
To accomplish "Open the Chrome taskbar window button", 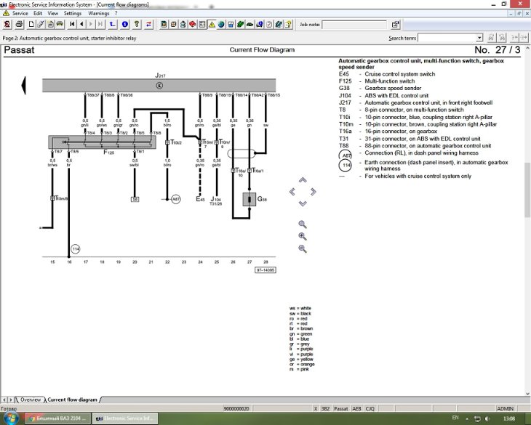I will pyautogui.click(x=58, y=418).
